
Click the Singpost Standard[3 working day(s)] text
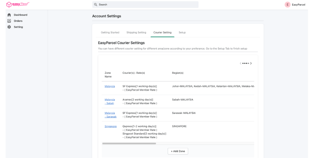(x=144, y=134)
